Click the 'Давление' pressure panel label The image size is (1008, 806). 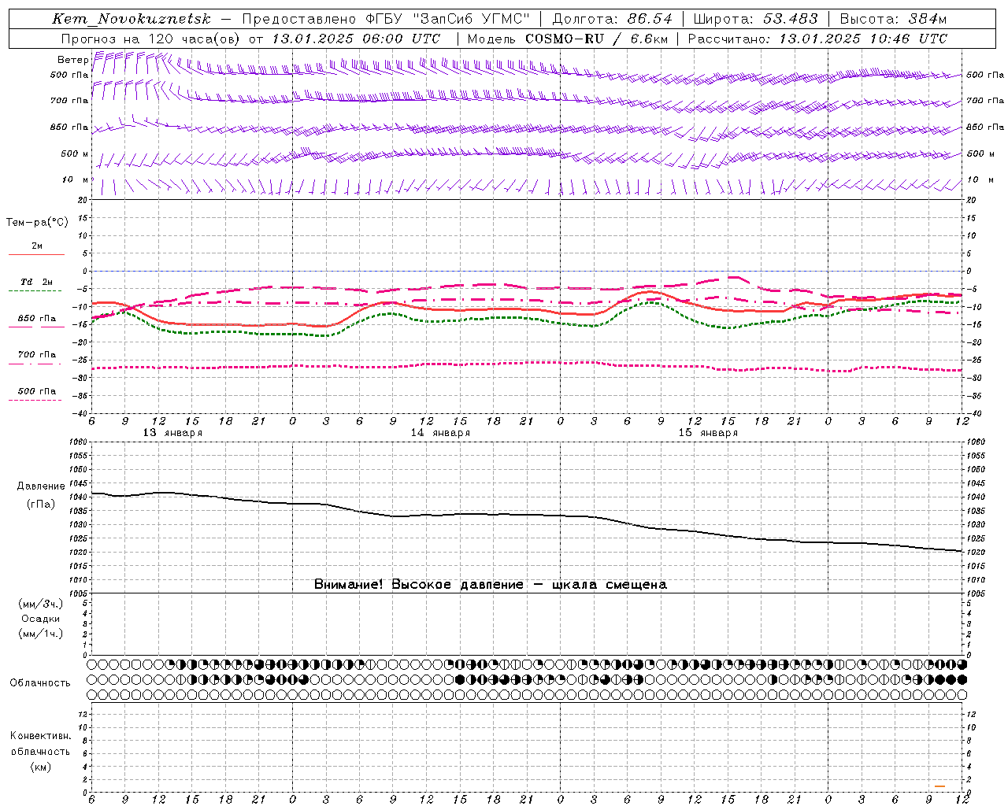[41, 486]
